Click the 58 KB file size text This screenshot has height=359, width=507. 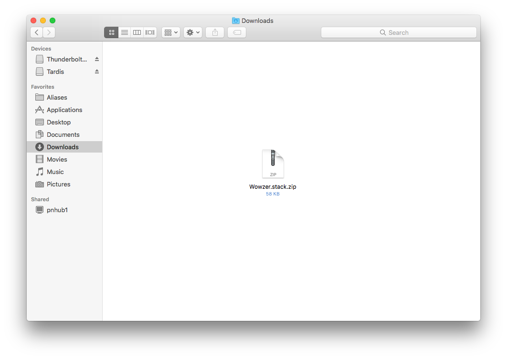click(x=273, y=194)
